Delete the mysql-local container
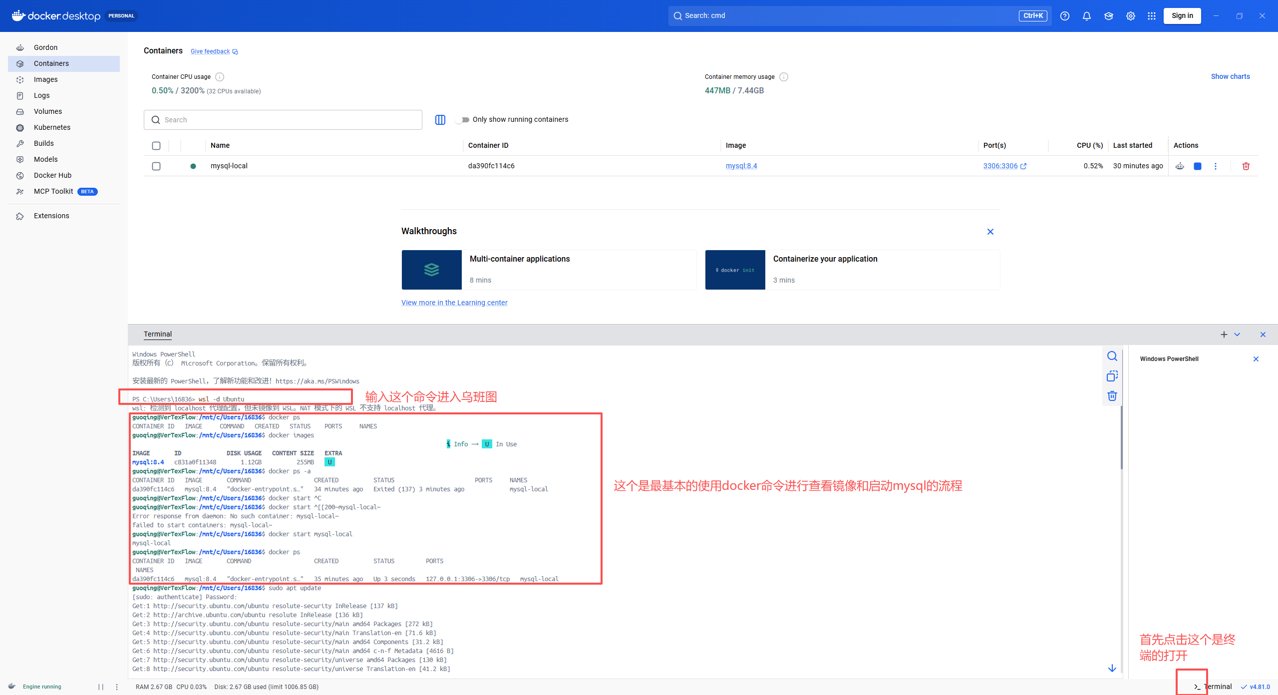This screenshot has height=695, width=1278. point(1246,166)
